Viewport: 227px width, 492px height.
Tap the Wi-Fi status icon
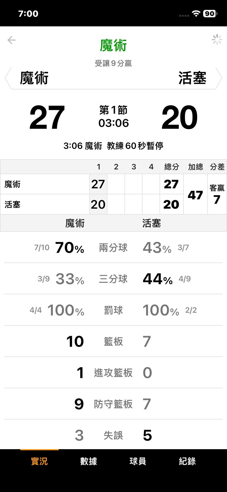pos(196,14)
